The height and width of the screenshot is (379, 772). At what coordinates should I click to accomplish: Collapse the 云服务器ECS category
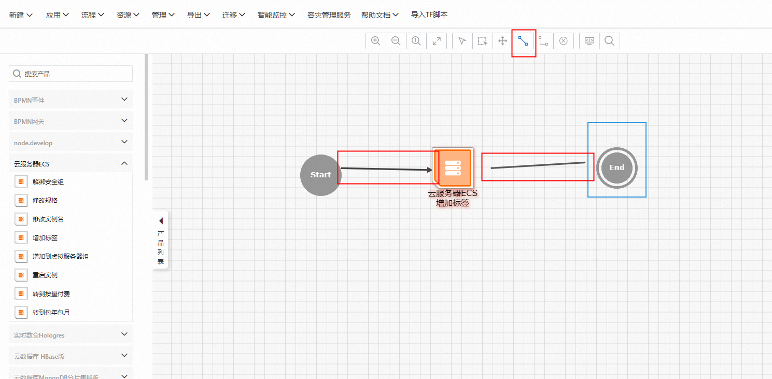pyautogui.click(x=71, y=163)
